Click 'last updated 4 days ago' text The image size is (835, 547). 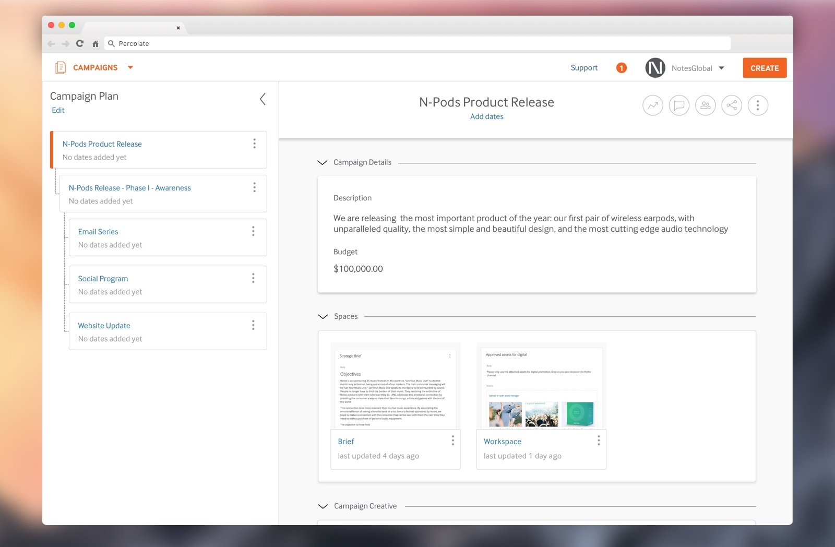pos(378,456)
